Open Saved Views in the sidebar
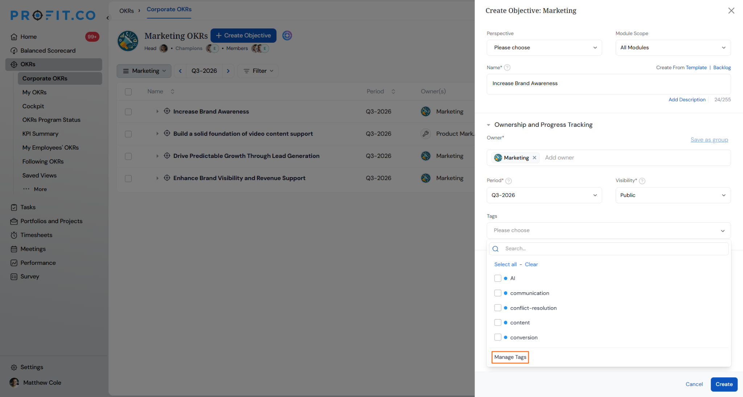The image size is (743, 397). click(x=39, y=175)
